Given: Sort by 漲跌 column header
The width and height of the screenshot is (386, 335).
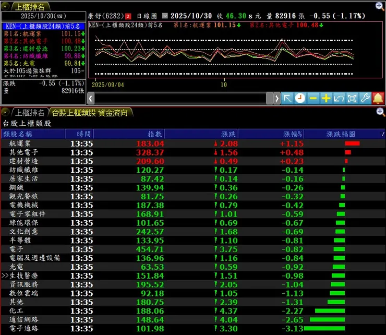Looking at the screenshot, I should click(201, 134).
